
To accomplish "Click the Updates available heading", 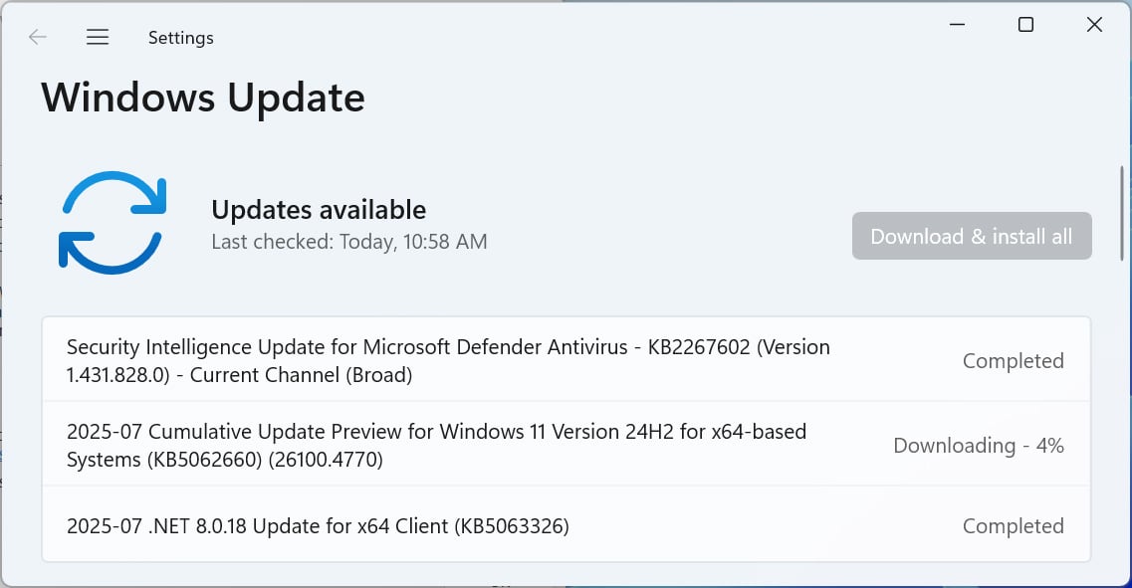I will point(319,209).
